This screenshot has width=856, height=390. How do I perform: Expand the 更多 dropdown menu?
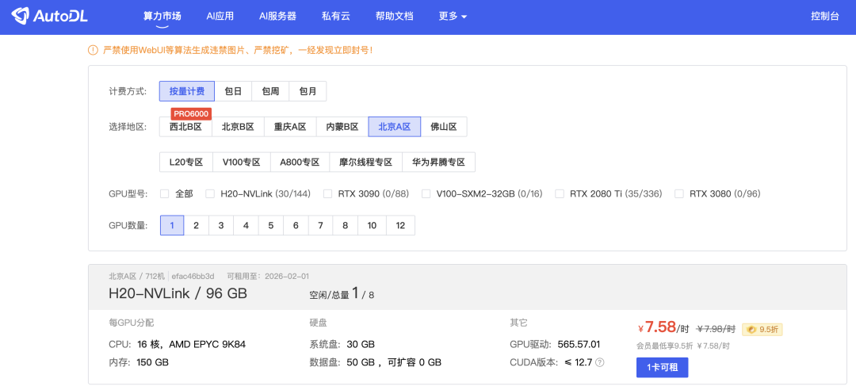pos(452,16)
